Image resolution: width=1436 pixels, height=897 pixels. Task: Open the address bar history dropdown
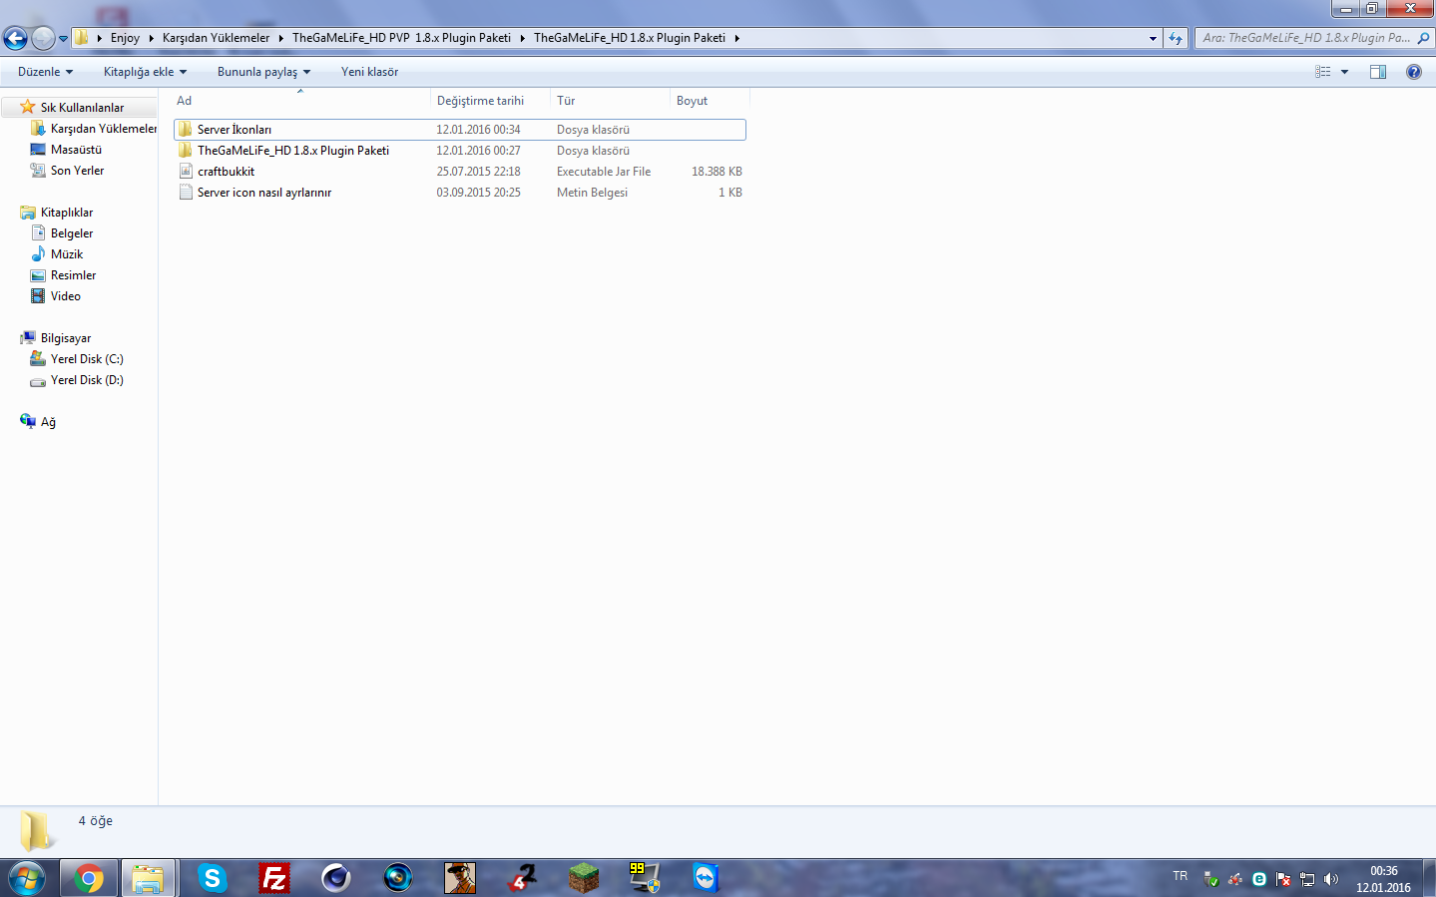click(1153, 38)
